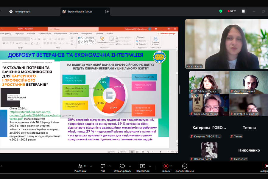Toggle text shadow (S)
The width and height of the screenshot is (268, 179).
click(x=13, y=43)
